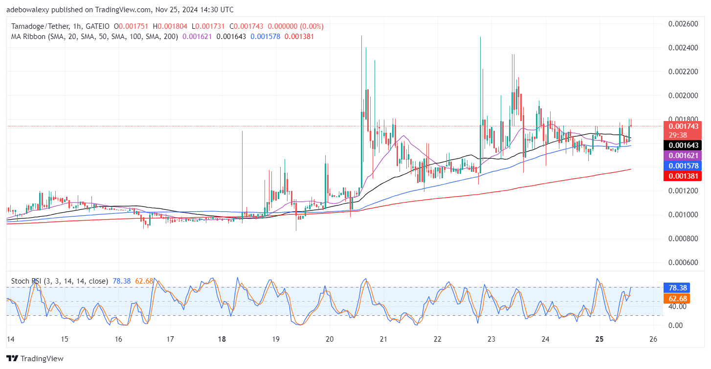Select the Stoch RSI indicator legend
Image resolution: width=711 pixels, height=369 pixels.
pos(59,281)
